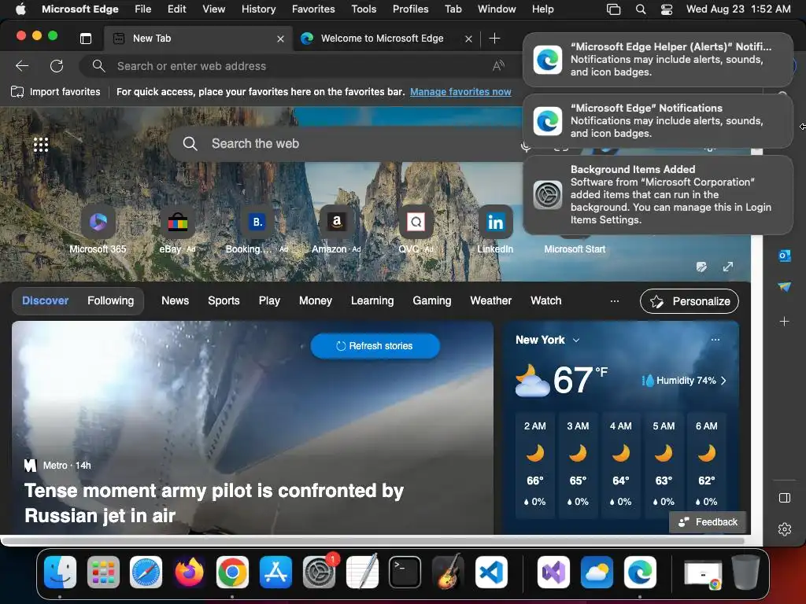Open the History menu
Viewport: 806px width, 604px height.
258,9
